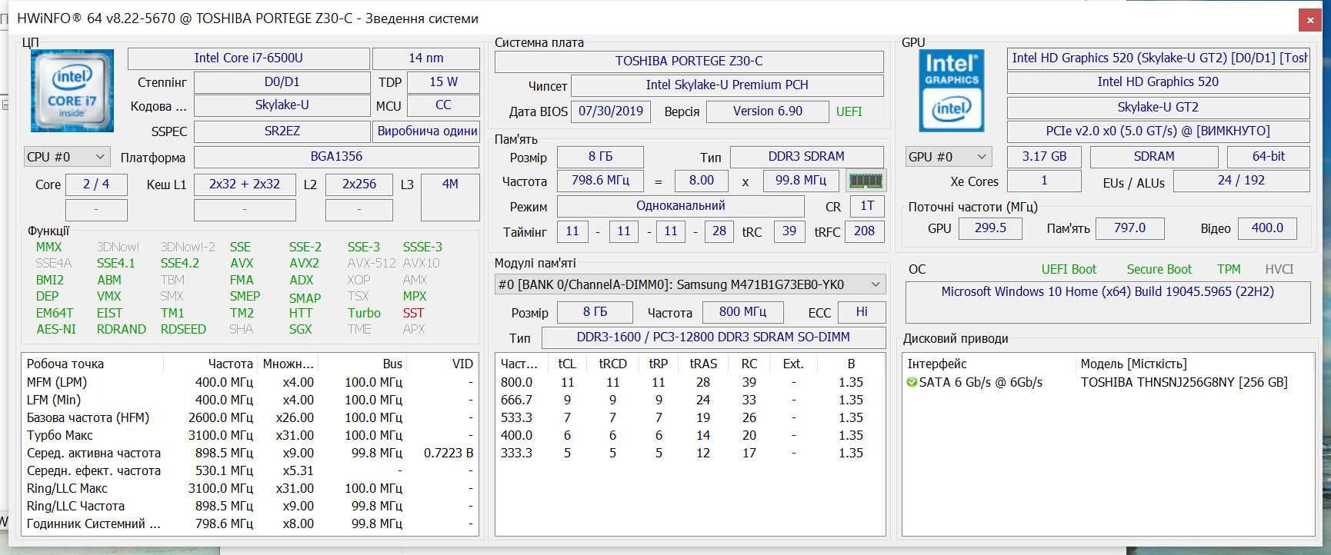Click the BIOS Version 6.90 field
1331x555 pixels.
[768, 111]
